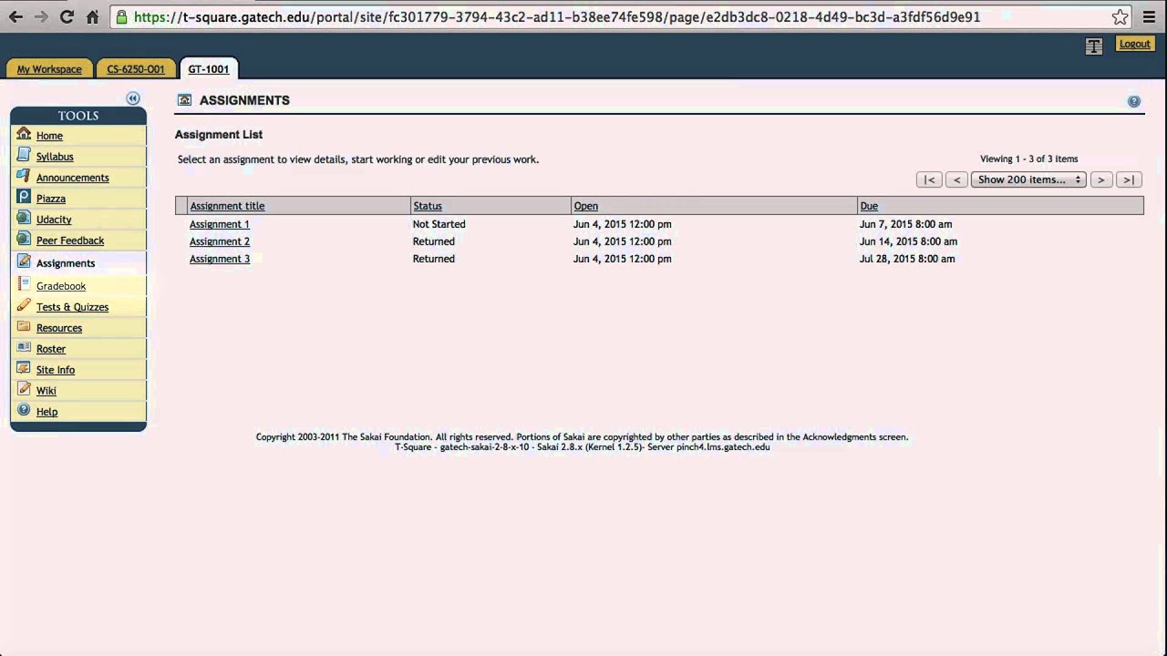
Task: Open Roster tool link
Action: point(51,349)
